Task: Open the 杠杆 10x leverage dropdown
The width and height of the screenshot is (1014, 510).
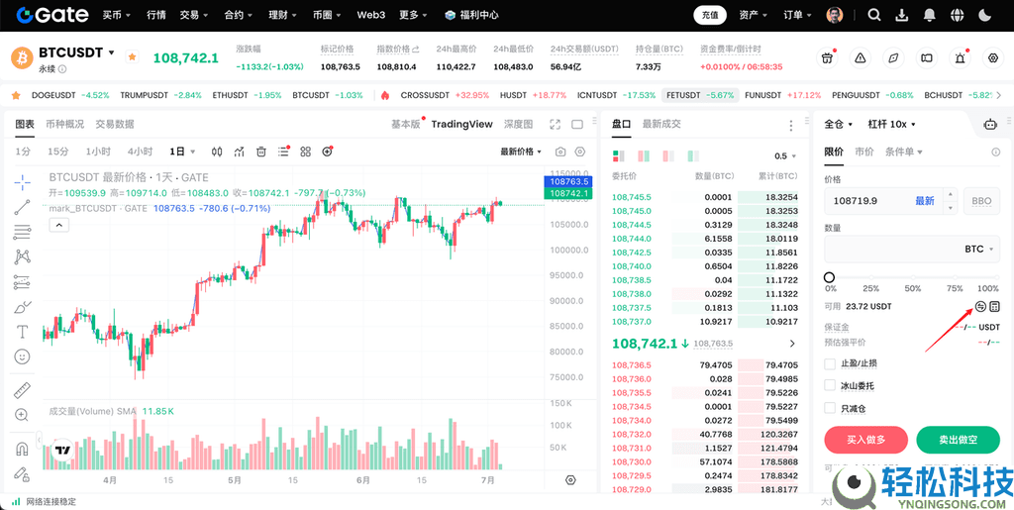Action: 892,124
